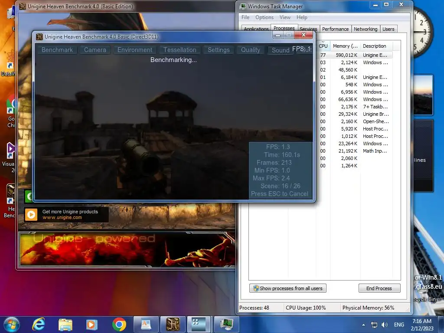Select the process using 6,184 K memory
This screenshot has height=333, width=444.
pyautogui.click(x=354, y=77)
